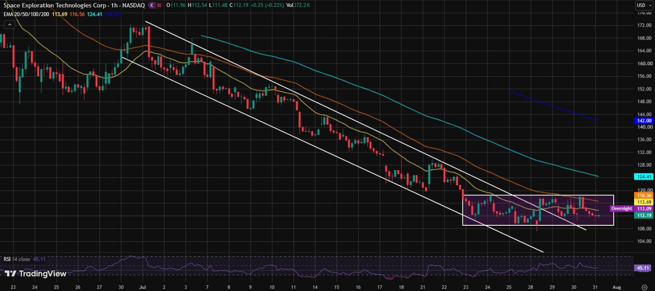Click the change value +0.25 (+0.22%)
This screenshot has width=655, height=291.
[267, 5]
